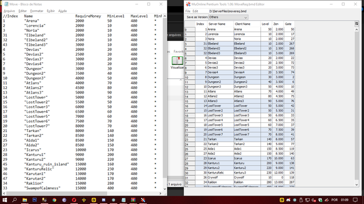364x204 pixels.
Task: Click Notepad horizontal scrollbar right arrow
Action: coord(160,193)
